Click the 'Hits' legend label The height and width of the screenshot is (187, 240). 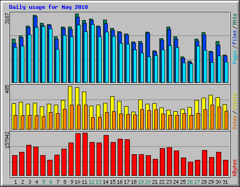[234, 19]
